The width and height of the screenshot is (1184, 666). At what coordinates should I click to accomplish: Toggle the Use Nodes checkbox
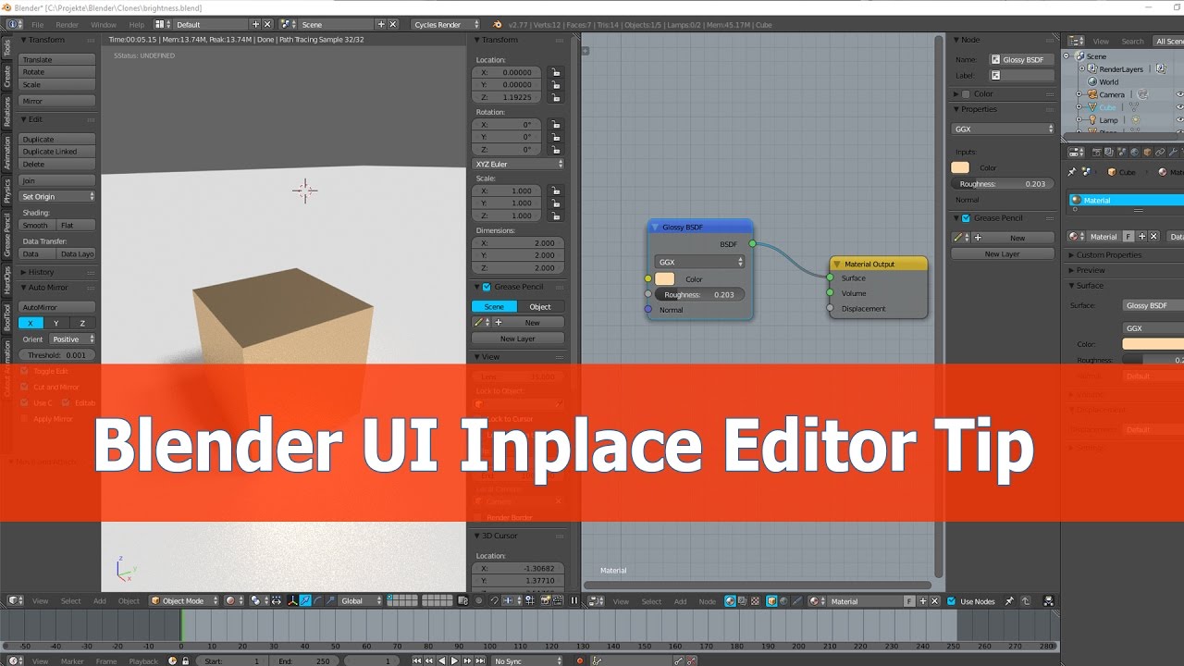point(951,601)
